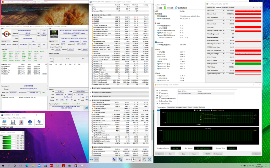Image resolution: width=270 pixels, height=168 pixels.
Task: Toggle CPU graph legend checkbox
Action: (x=194, y=110)
